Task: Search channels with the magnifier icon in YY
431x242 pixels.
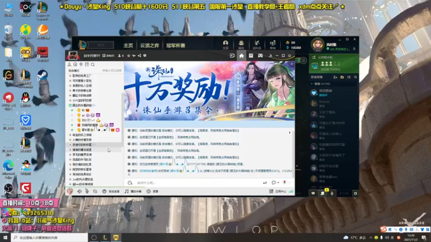Action: [x=93, y=65]
